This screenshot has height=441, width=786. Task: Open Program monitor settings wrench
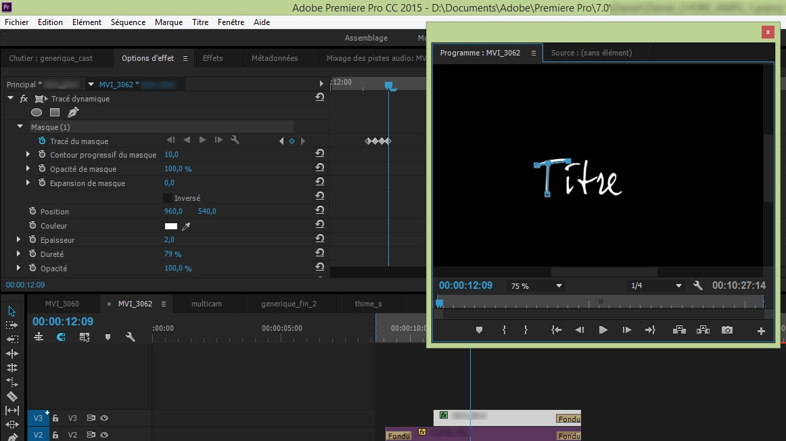[x=698, y=285]
